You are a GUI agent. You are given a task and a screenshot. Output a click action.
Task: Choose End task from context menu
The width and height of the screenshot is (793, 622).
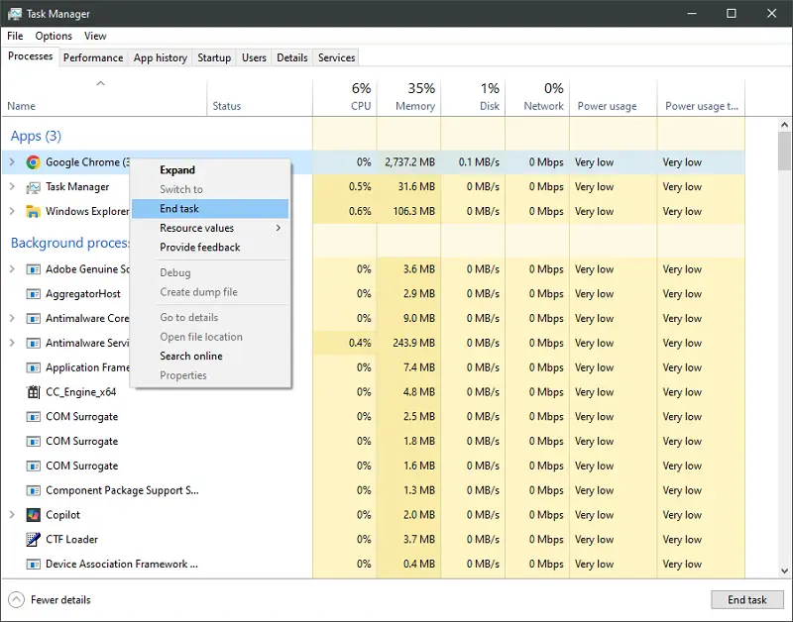[179, 209]
